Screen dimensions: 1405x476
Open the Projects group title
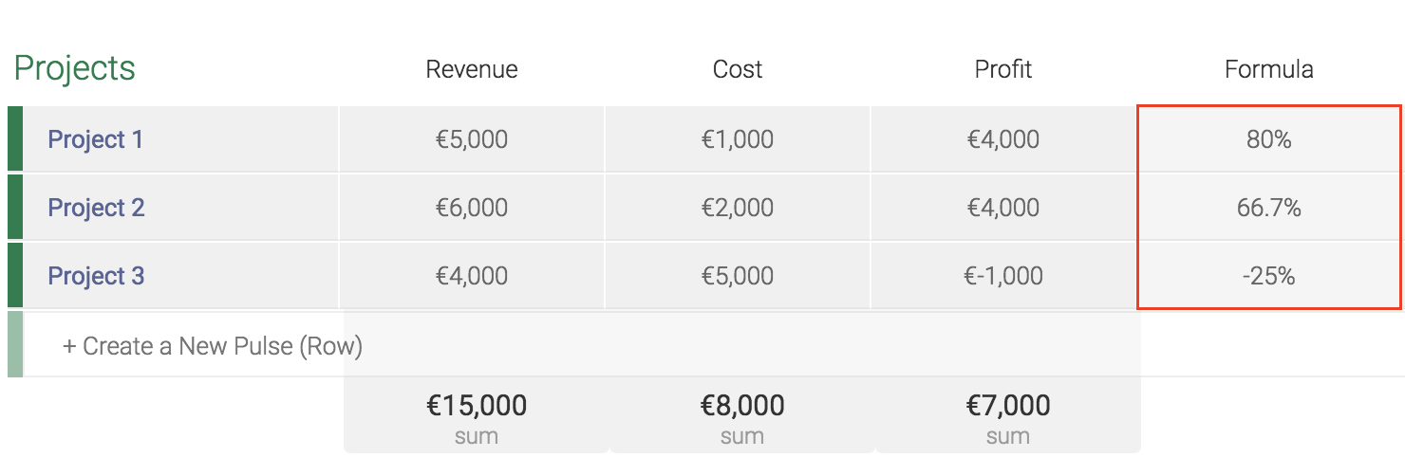(x=75, y=68)
